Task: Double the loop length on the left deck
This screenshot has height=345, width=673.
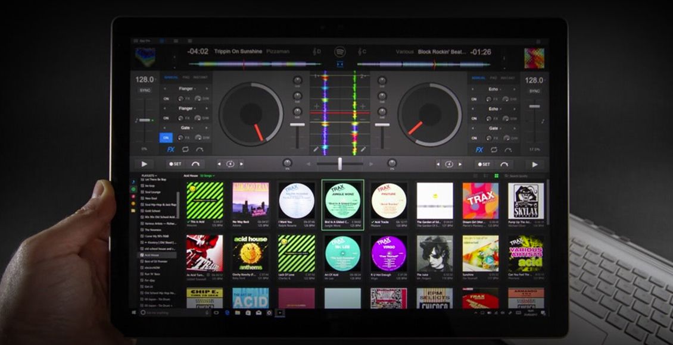Action: point(241,164)
